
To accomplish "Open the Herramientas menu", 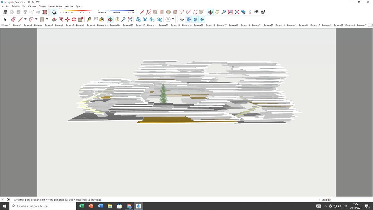I will pos(55,6).
